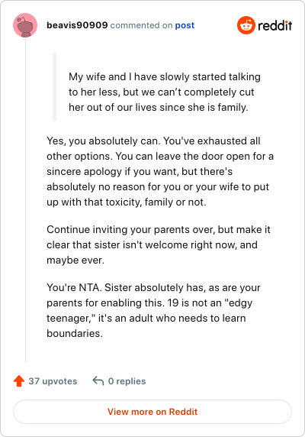Click the word 'boundaries' in the comment
The height and width of the screenshot is (437, 305).
pyautogui.click(x=74, y=333)
